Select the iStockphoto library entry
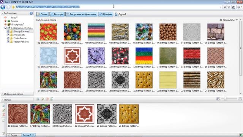The width and height of the screenshot is (243, 137). click(x=17, y=24)
